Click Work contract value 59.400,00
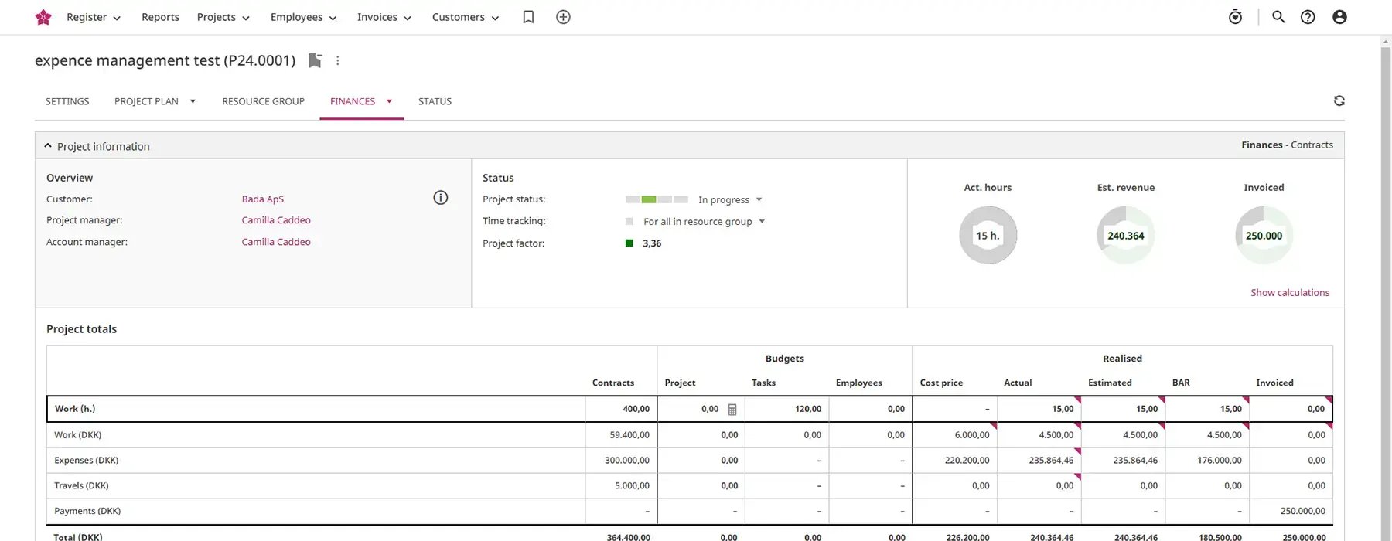 click(x=629, y=435)
